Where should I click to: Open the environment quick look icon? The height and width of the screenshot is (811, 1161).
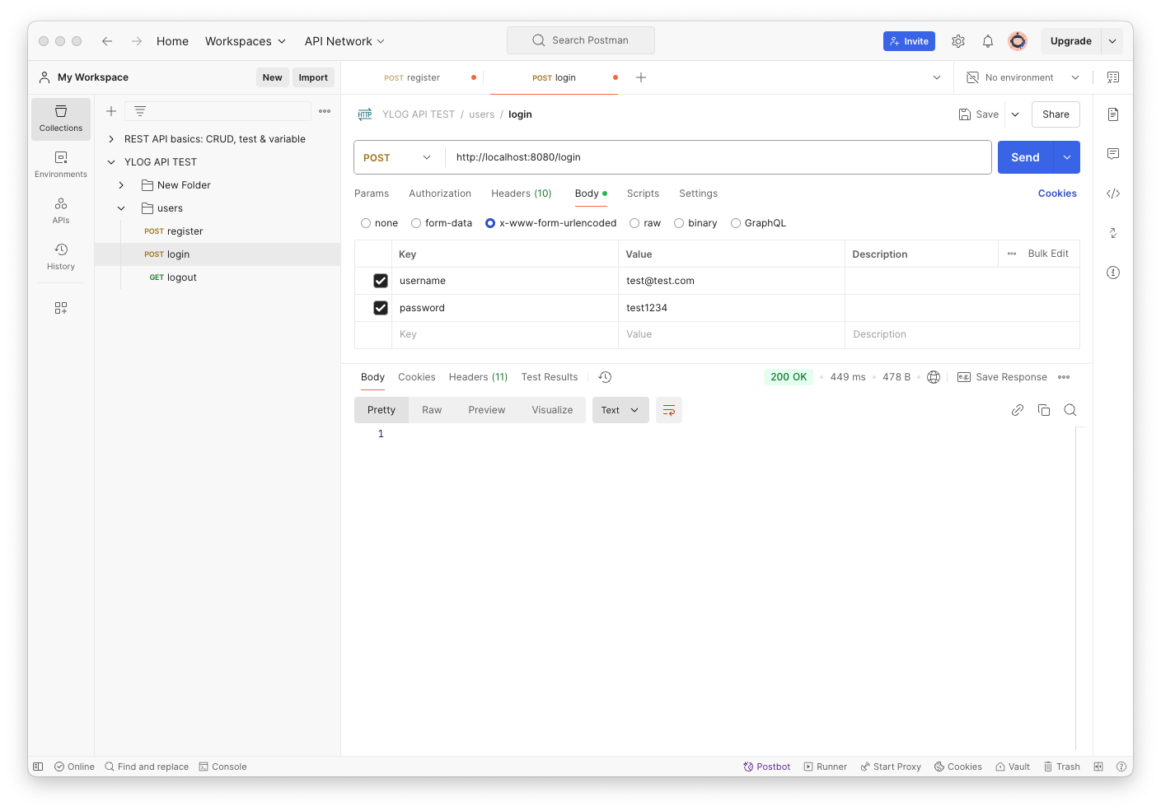point(1113,77)
